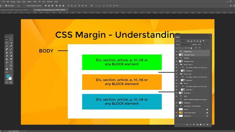
Task: Open the Window menu
Action: point(50,1)
